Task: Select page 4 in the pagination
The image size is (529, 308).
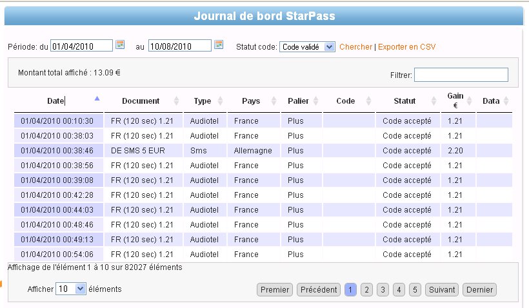Action: click(399, 289)
